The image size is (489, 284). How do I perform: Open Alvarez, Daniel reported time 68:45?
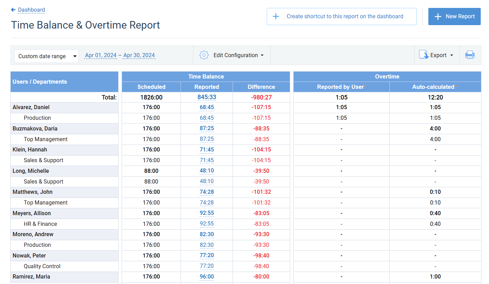(207, 107)
